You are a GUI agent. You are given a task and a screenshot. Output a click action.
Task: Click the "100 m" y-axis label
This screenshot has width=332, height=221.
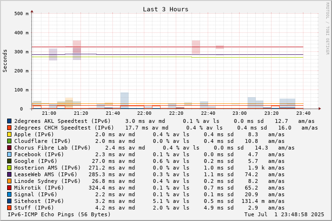tap(21, 90)
